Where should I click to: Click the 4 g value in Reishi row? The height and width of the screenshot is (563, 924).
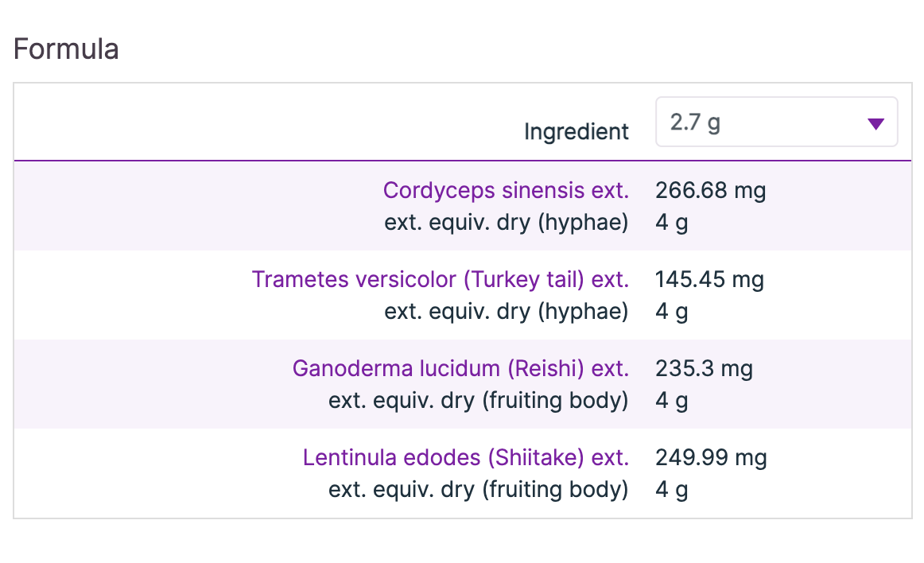(x=671, y=400)
